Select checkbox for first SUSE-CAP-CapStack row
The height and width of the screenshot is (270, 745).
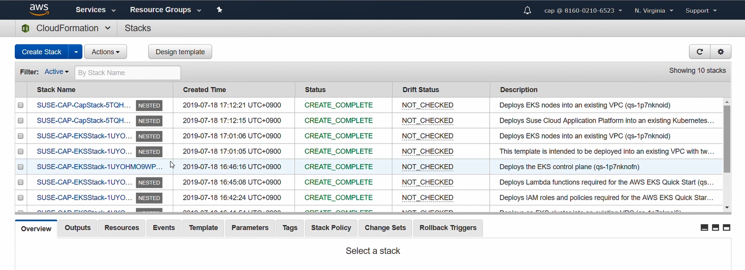coord(21,105)
